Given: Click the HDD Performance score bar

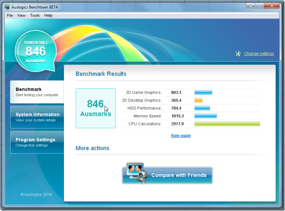Looking at the screenshot, I should click(x=202, y=108).
